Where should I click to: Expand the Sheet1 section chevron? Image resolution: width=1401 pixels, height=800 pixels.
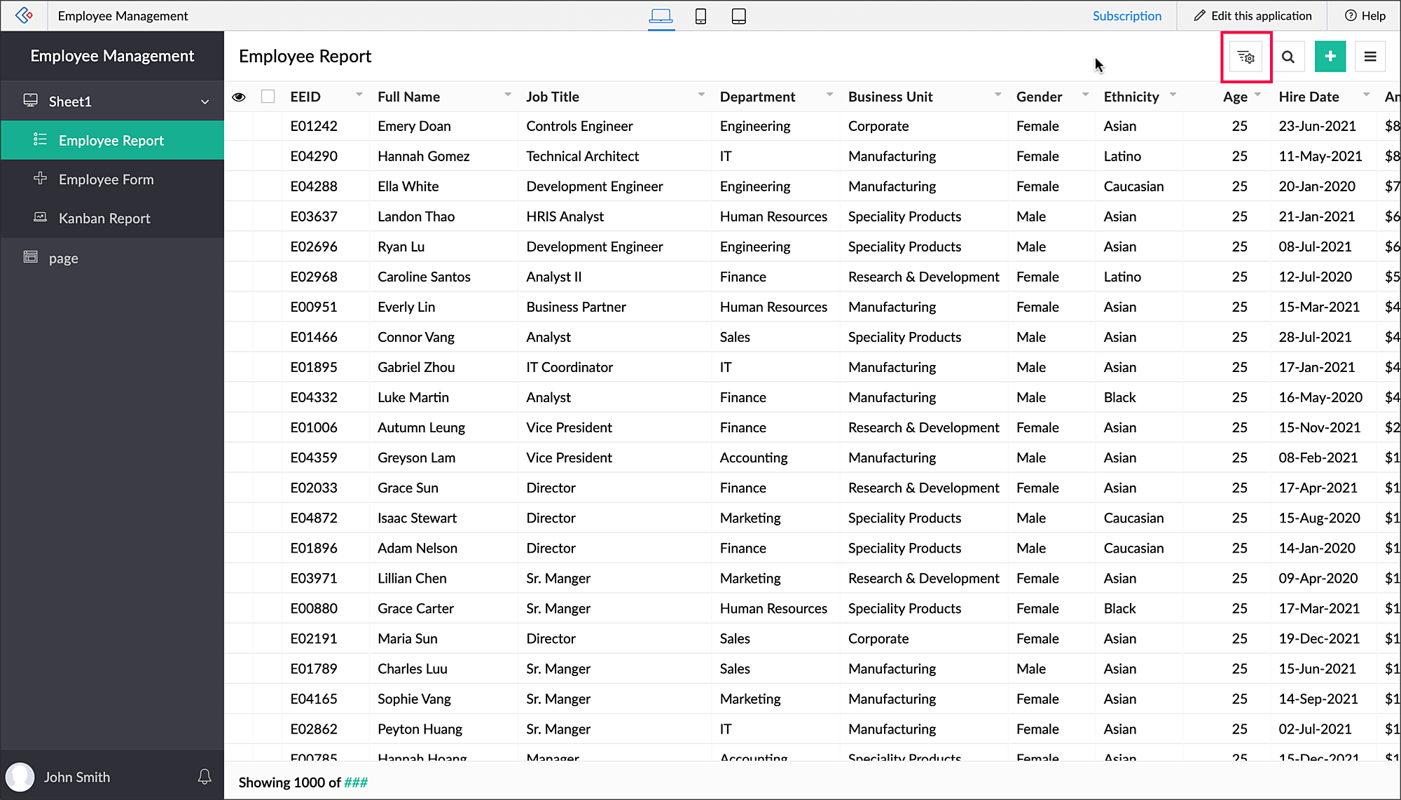[x=205, y=102]
